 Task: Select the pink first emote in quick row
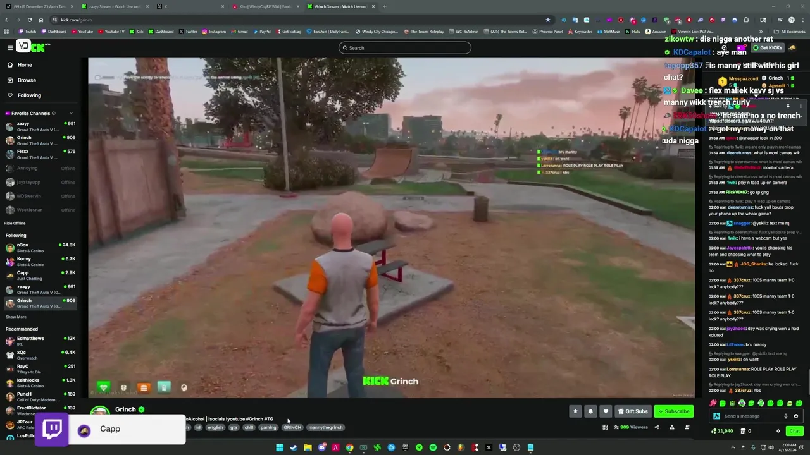tap(713, 403)
